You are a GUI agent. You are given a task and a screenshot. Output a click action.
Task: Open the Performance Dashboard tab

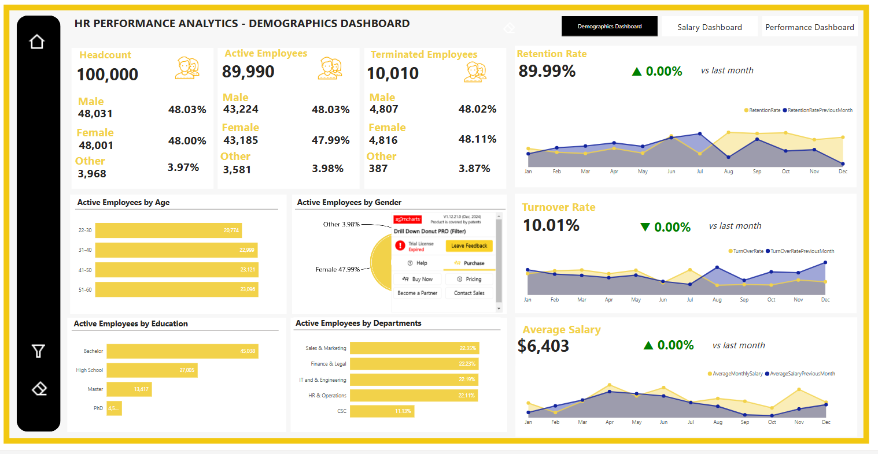[810, 27]
